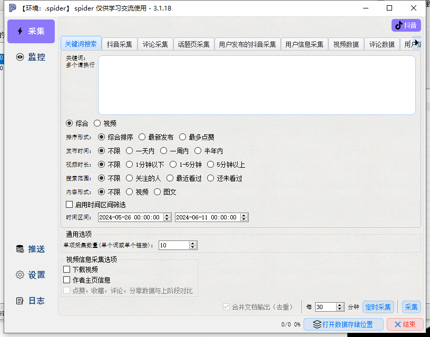Click the 定时采集 button

(378, 307)
